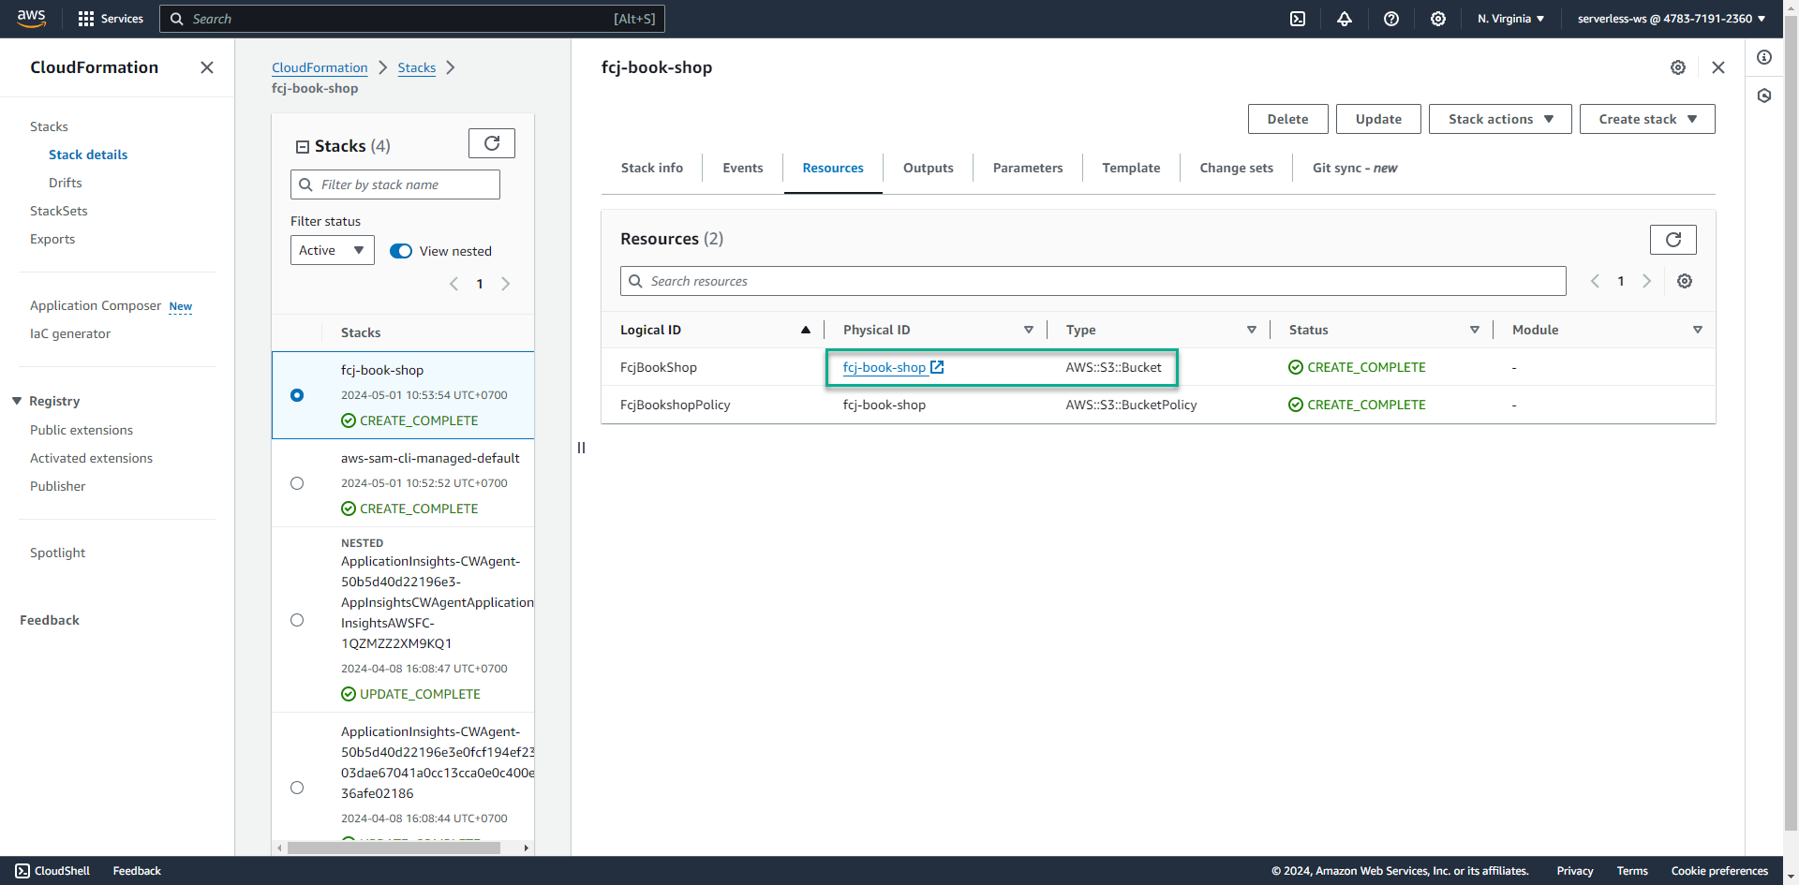This screenshot has width=1799, height=885.
Task: Go to next resources page
Action: (1646, 281)
